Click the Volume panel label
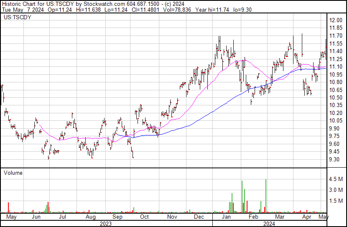347x227 pixels. (13, 173)
